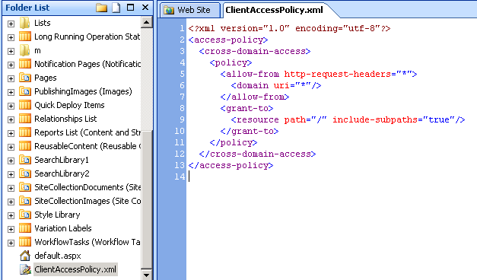Image resolution: width=477 pixels, height=280 pixels.
Task: Expand the PublishingImages node
Action: [x=11, y=92]
